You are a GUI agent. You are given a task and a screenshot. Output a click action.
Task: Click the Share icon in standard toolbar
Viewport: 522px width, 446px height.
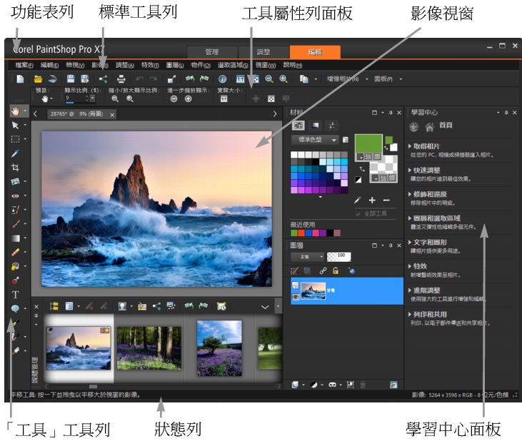(103, 79)
